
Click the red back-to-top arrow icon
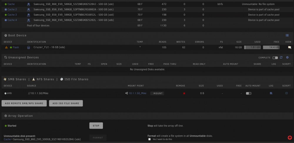[x=290, y=138]
